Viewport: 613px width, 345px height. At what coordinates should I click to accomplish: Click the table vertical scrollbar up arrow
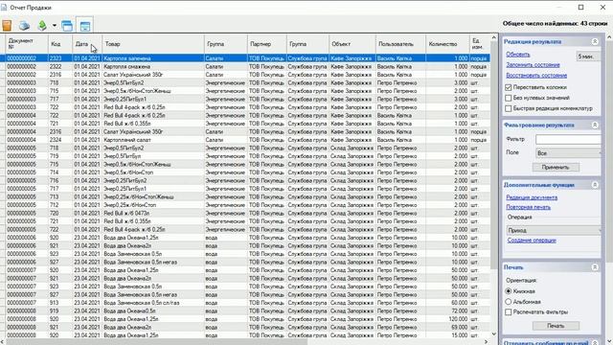point(494,37)
